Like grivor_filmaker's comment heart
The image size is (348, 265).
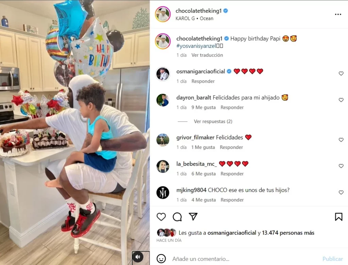pyautogui.click(x=341, y=140)
